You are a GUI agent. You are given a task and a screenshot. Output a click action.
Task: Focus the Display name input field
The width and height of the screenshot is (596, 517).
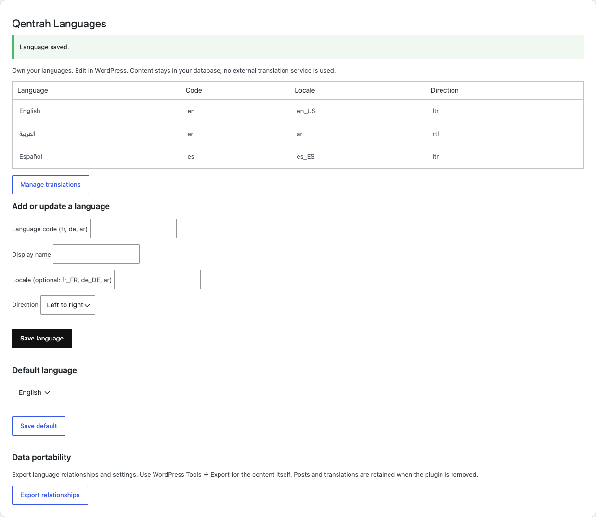tap(96, 254)
